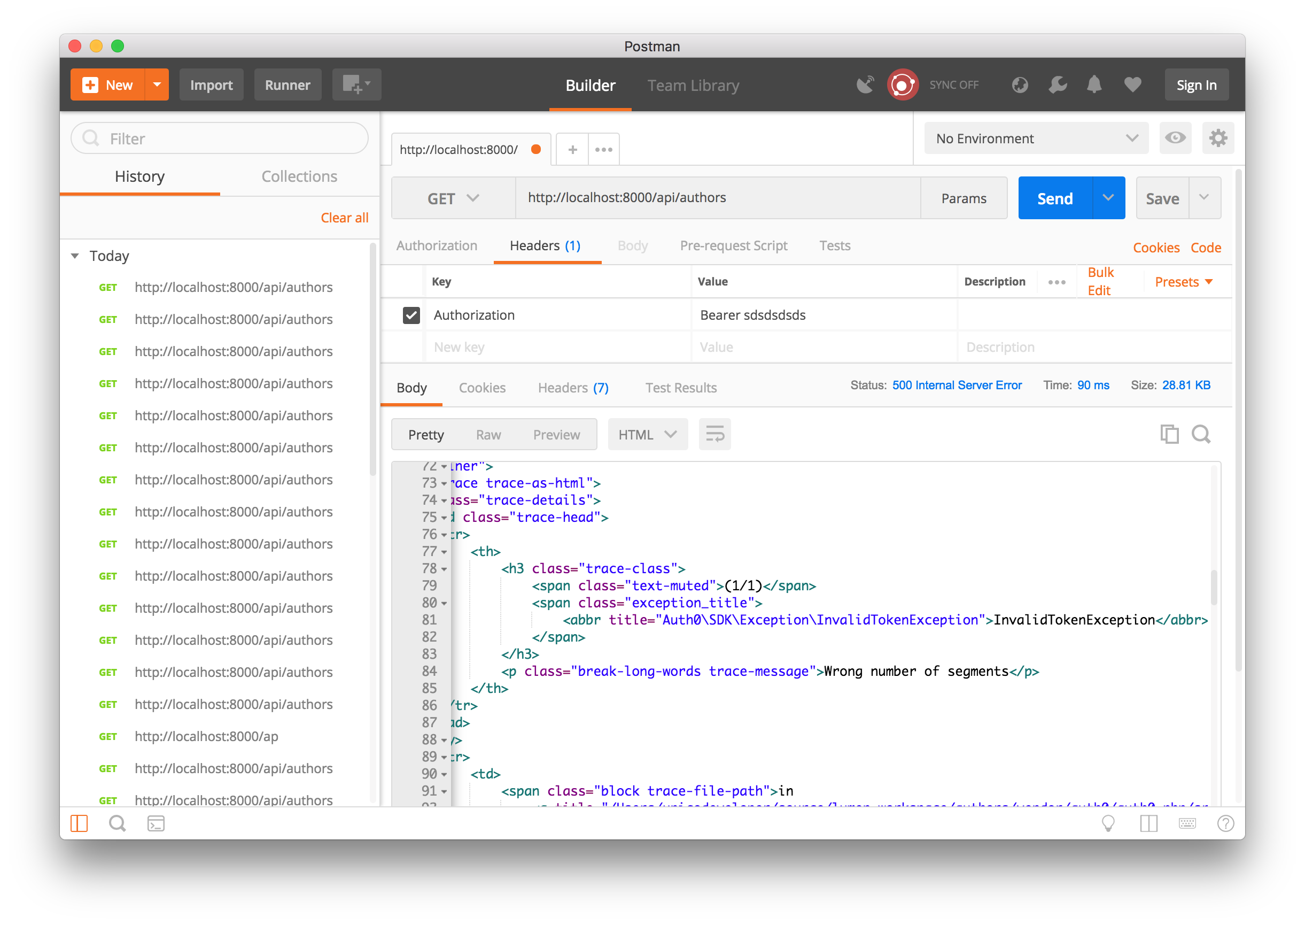This screenshot has height=925, width=1305.
Task: Open settings via the wrench icon
Action: pyautogui.click(x=1057, y=85)
